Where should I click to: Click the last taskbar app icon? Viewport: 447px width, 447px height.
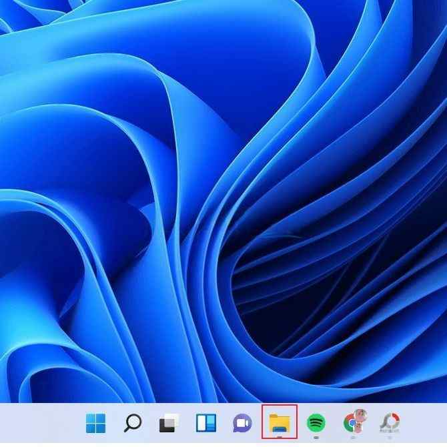(390, 422)
